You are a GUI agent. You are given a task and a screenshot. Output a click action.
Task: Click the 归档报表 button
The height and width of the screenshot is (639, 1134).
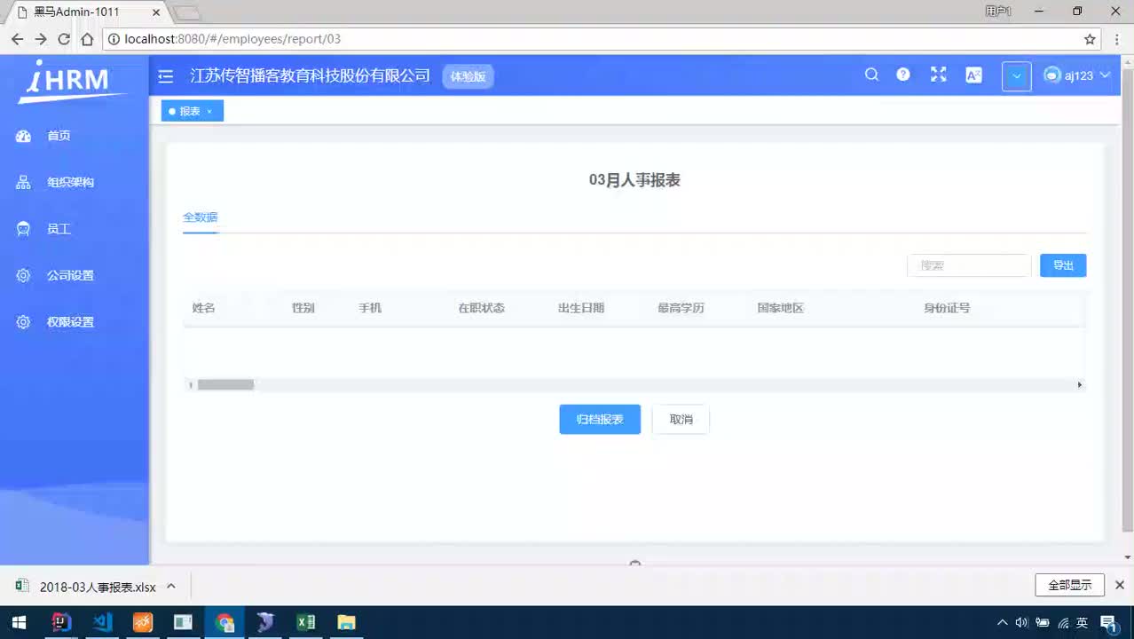600,420
